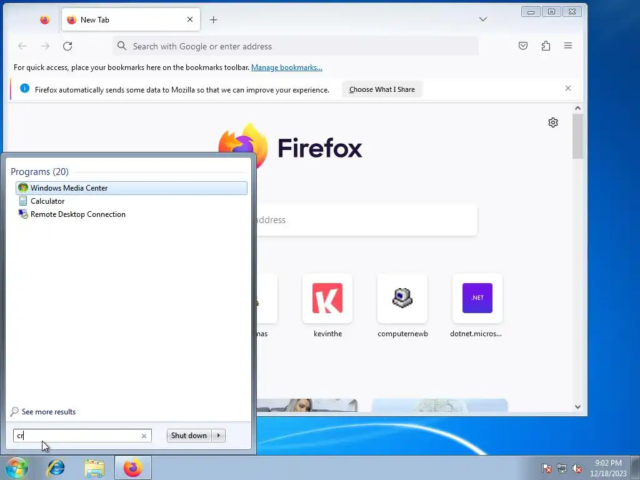Click the Start menu search field

(82, 436)
